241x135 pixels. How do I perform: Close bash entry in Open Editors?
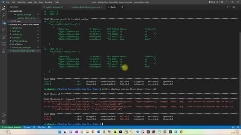(12, 21)
